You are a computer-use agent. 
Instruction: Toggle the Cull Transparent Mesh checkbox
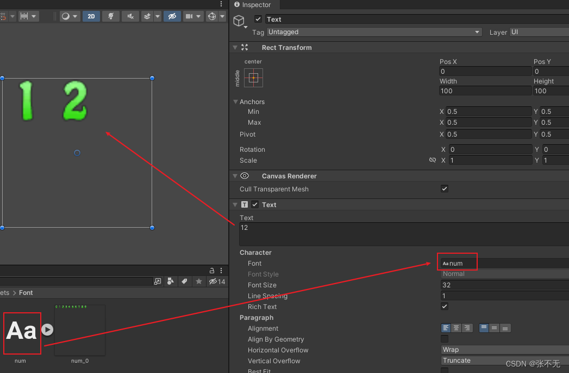[445, 189]
